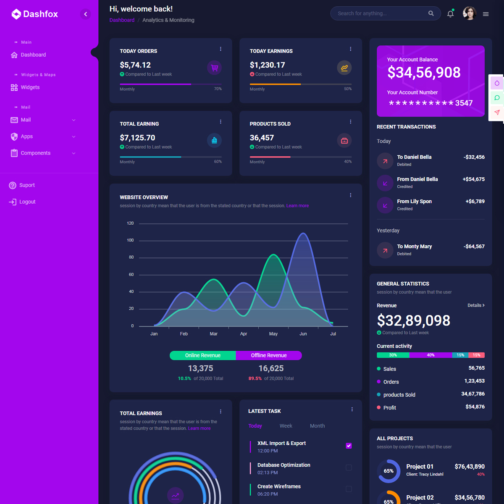The height and width of the screenshot is (504, 504).
Task: Click the Products Sold box icon
Action: pos(344,140)
